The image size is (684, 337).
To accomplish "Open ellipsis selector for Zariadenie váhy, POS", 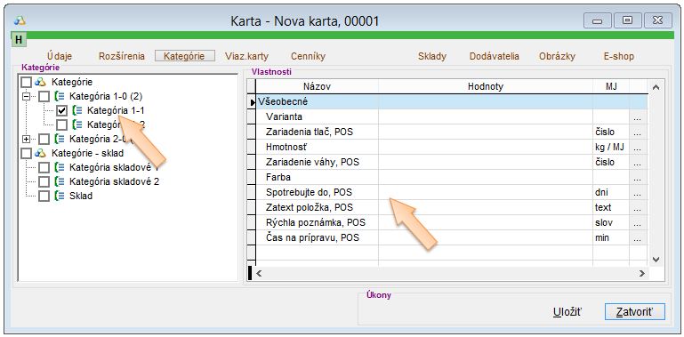I will [x=638, y=162].
